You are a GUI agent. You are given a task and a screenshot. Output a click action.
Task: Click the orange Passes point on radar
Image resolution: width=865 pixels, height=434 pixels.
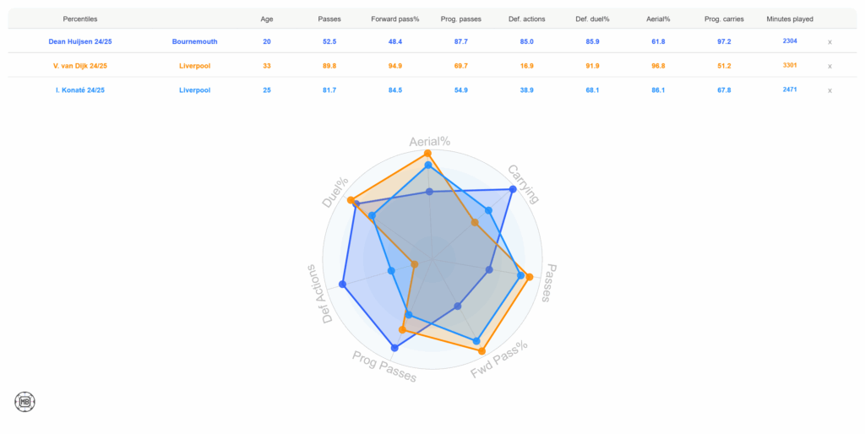(x=529, y=277)
